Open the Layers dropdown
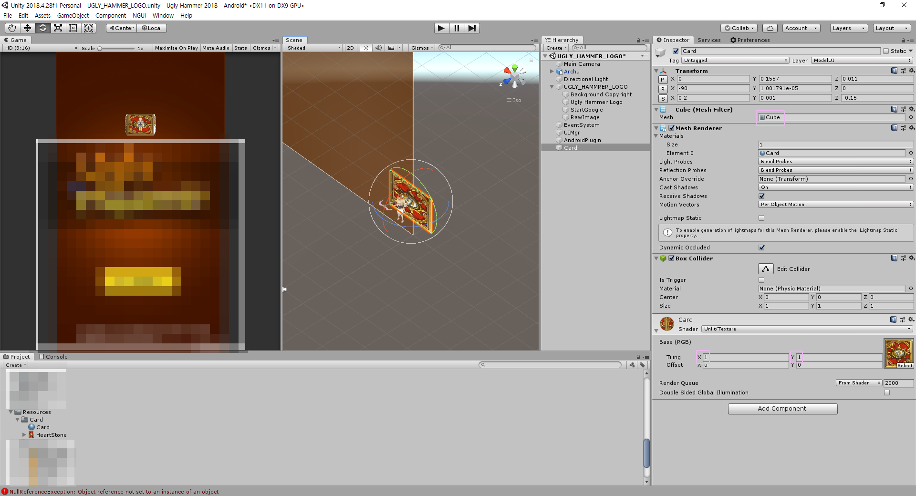916x496 pixels. (x=848, y=28)
